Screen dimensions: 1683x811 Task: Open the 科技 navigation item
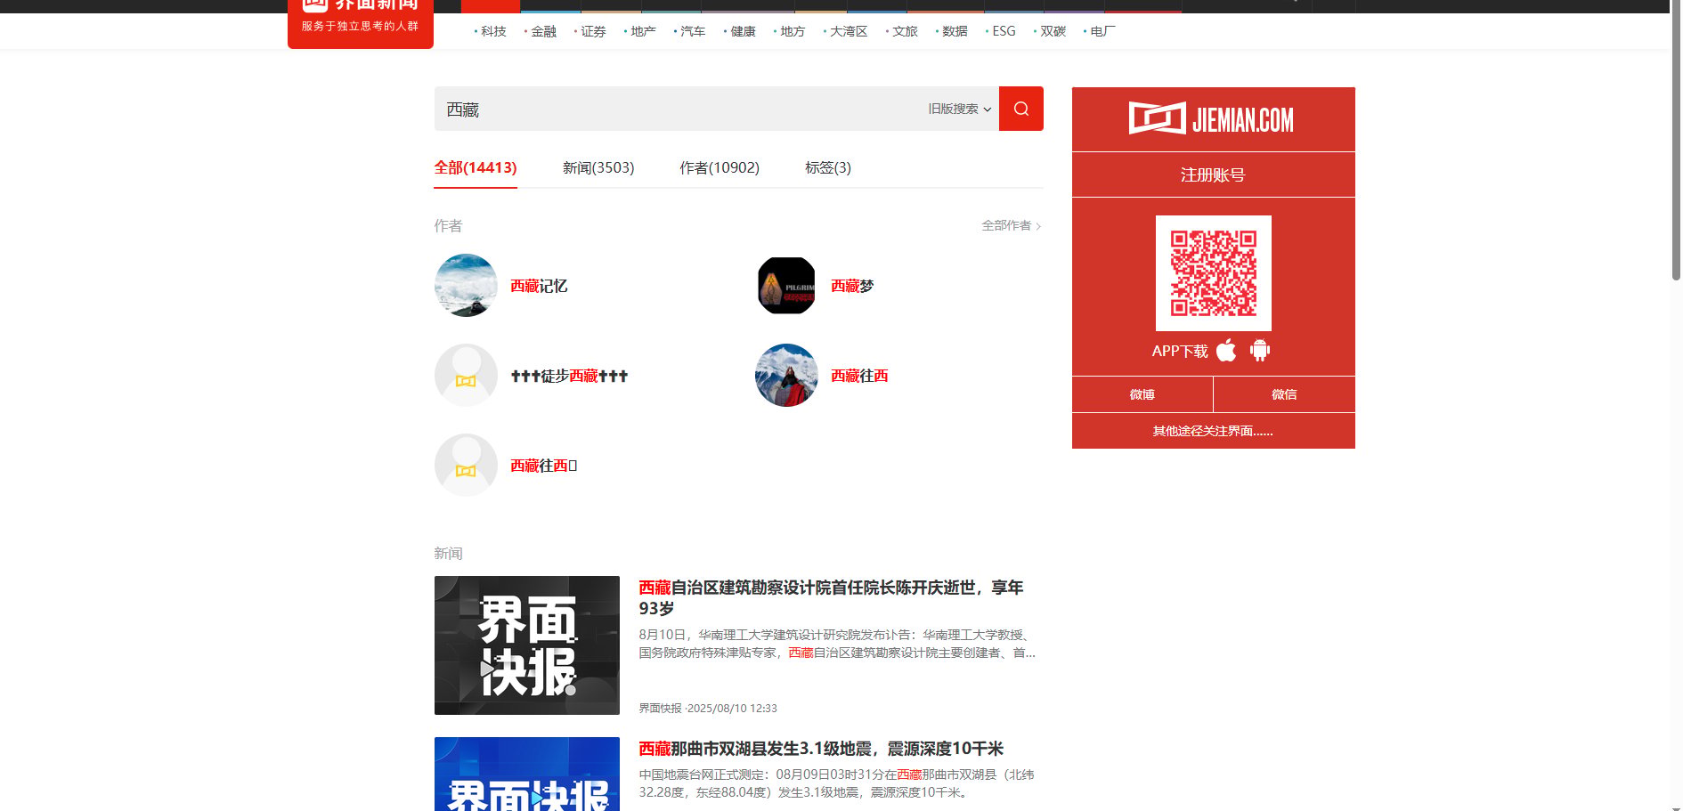pyautogui.click(x=493, y=31)
